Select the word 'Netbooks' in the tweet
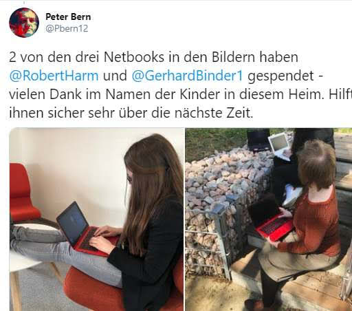This screenshot has height=311, width=352. point(134,57)
